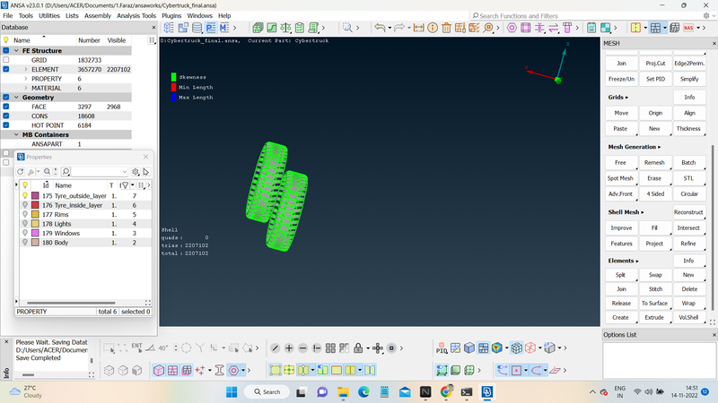Click the trash can delete icon
Image resolution: width=718 pixels, height=403 pixels.
point(446,28)
